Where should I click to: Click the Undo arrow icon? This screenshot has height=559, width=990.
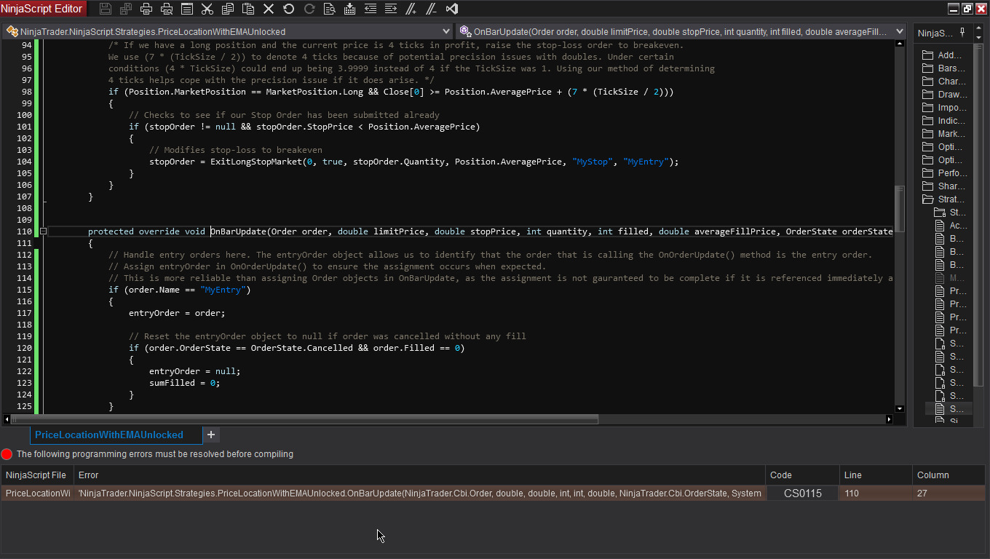tap(289, 9)
